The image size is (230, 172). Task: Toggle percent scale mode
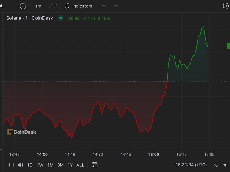(x=216, y=165)
